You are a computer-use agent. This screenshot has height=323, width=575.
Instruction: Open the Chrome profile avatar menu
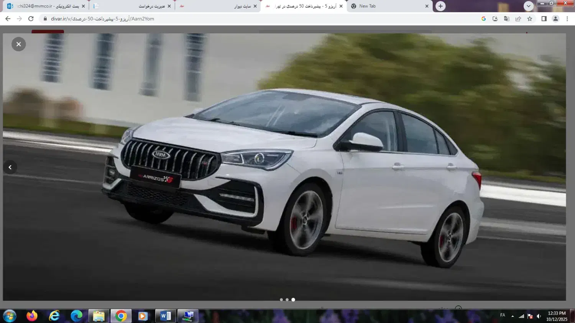coord(555,19)
